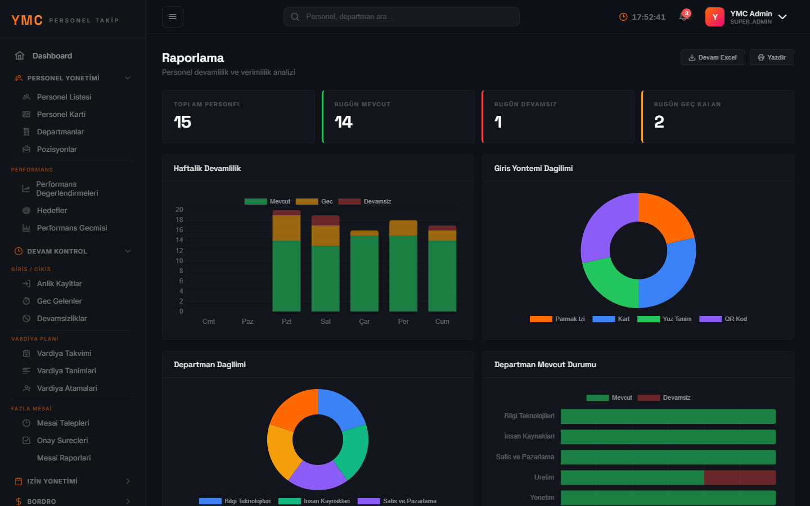Screen dimensions: 810x506
Task: Click the Bugün Mevcut 14 stat card
Action: pyautogui.click(x=398, y=116)
